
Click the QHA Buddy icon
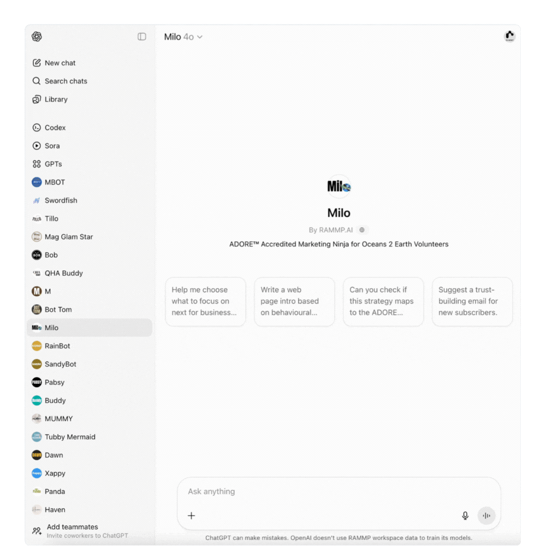[x=37, y=273]
